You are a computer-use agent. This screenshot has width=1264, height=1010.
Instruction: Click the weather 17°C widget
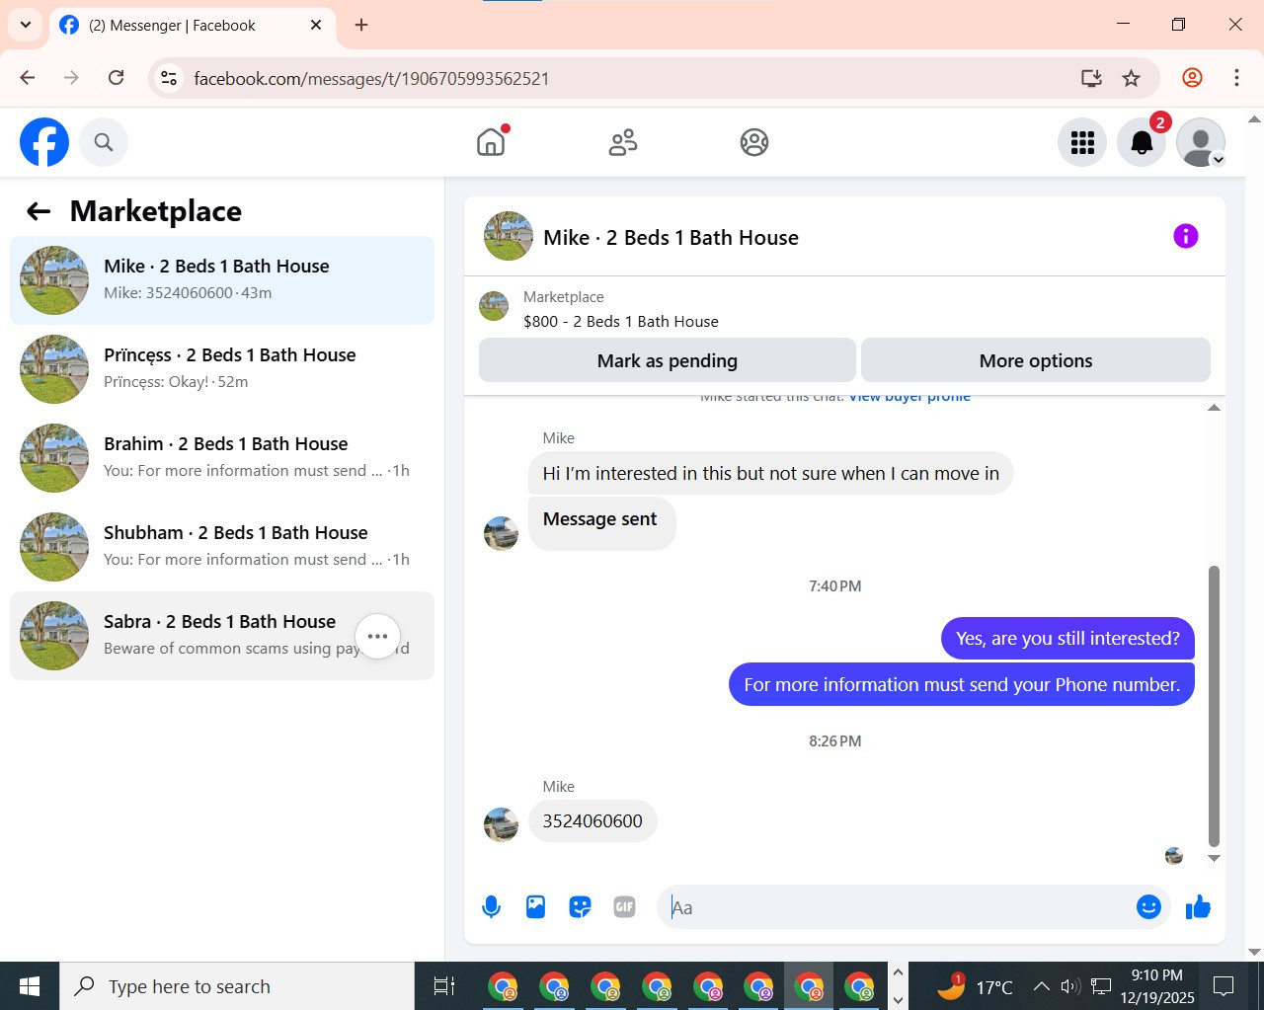click(x=975, y=986)
